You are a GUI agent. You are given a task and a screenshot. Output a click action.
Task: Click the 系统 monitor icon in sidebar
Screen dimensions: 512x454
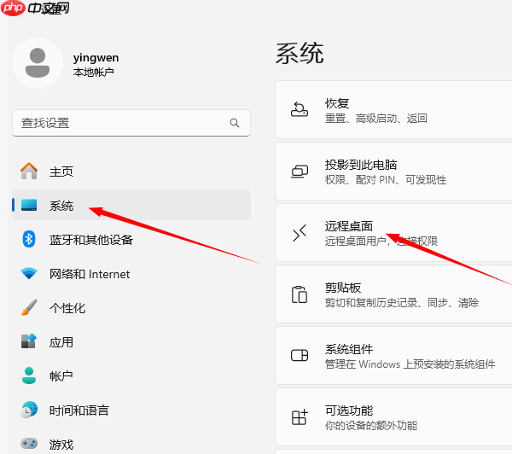pyautogui.click(x=29, y=205)
